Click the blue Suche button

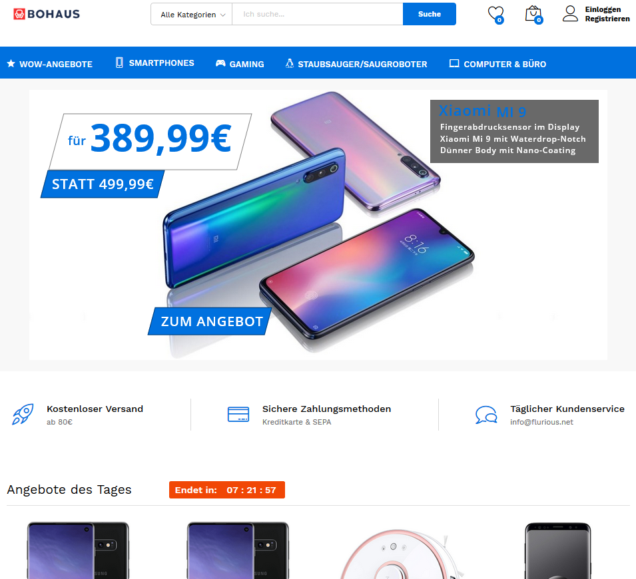coord(429,14)
